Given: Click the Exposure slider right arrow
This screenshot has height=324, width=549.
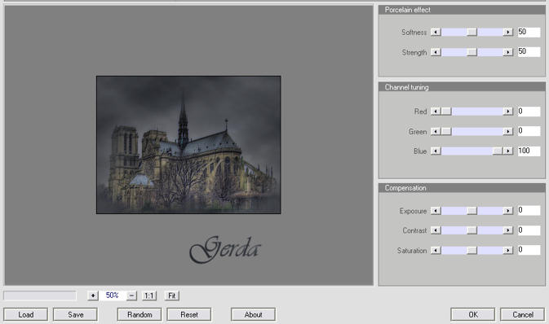Looking at the screenshot, I should coord(508,211).
